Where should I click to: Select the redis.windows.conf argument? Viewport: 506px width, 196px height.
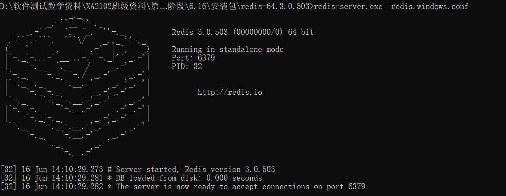click(x=429, y=6)
